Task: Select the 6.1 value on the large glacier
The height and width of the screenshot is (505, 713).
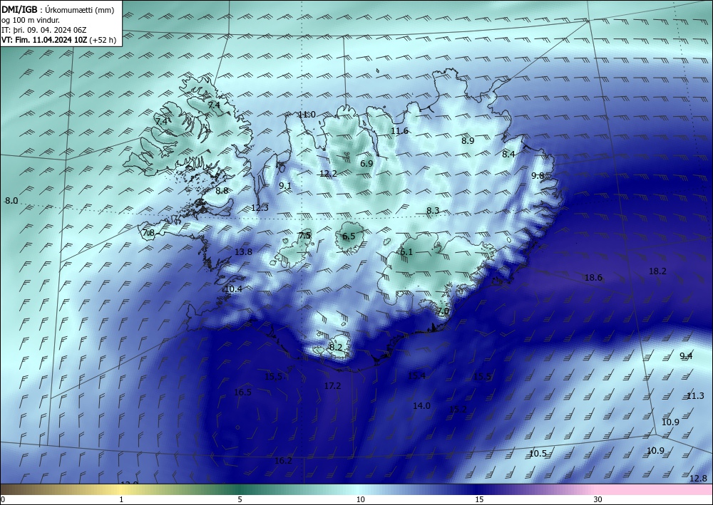Action: [406, 252]
